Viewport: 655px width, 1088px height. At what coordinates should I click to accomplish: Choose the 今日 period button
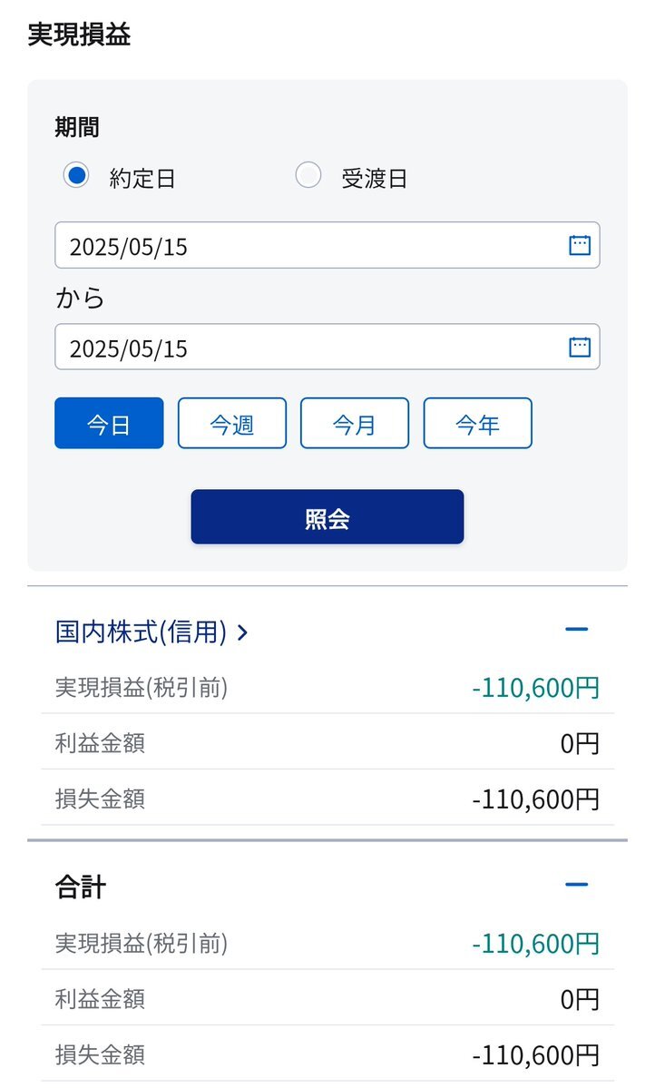[109, 423]
